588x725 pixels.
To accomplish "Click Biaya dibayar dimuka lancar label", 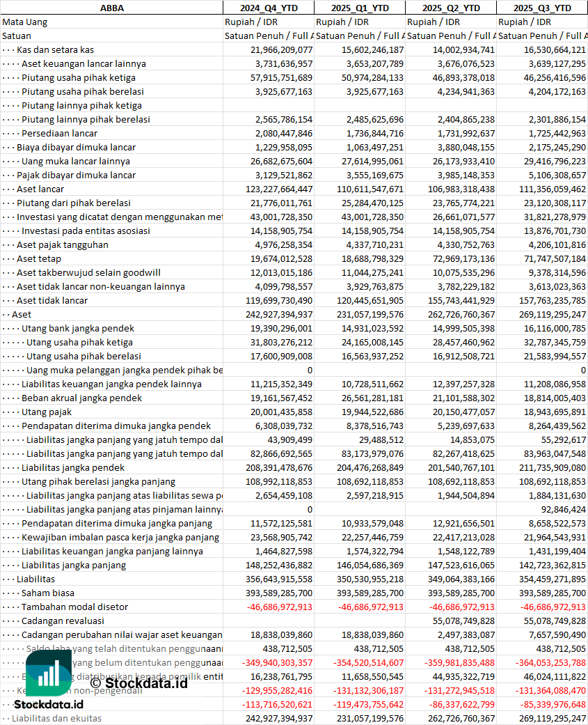I will tap(77, 147).
